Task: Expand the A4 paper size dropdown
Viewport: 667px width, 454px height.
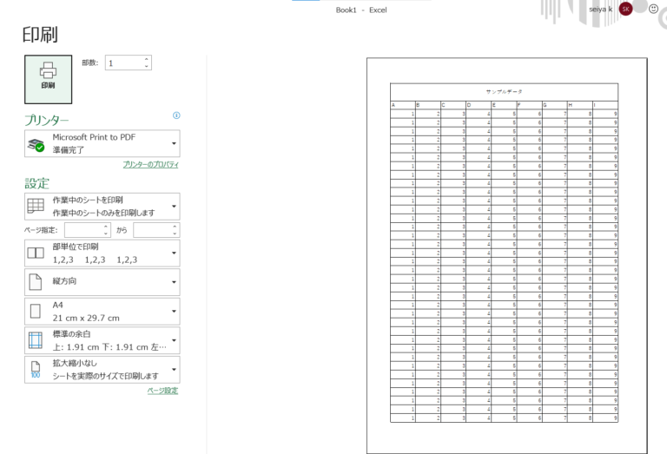Action: click(x=175, y=312)
